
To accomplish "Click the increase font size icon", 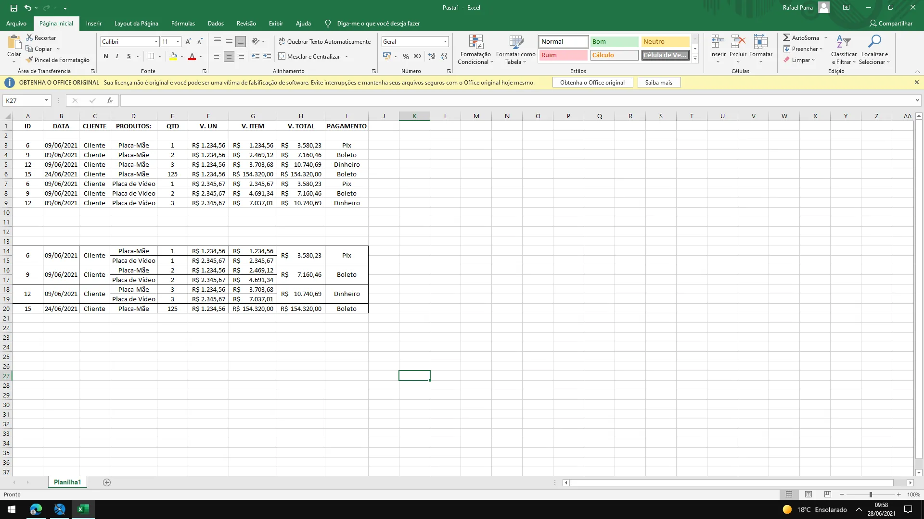I will (188, 42).
